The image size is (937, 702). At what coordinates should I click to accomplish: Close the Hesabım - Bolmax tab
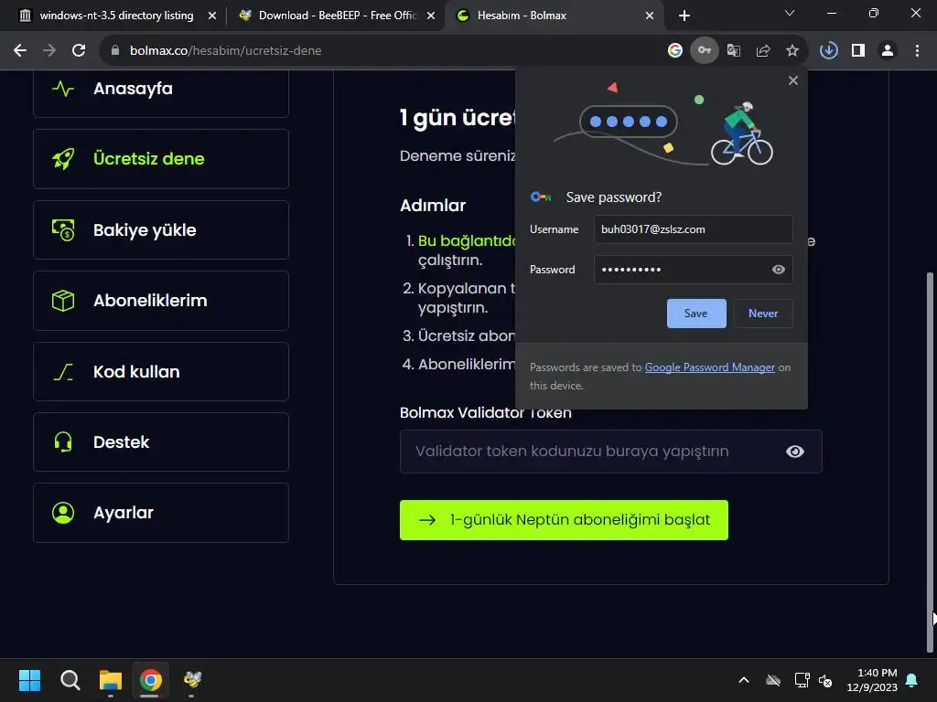pyautogui.click(x=650, y=16)
